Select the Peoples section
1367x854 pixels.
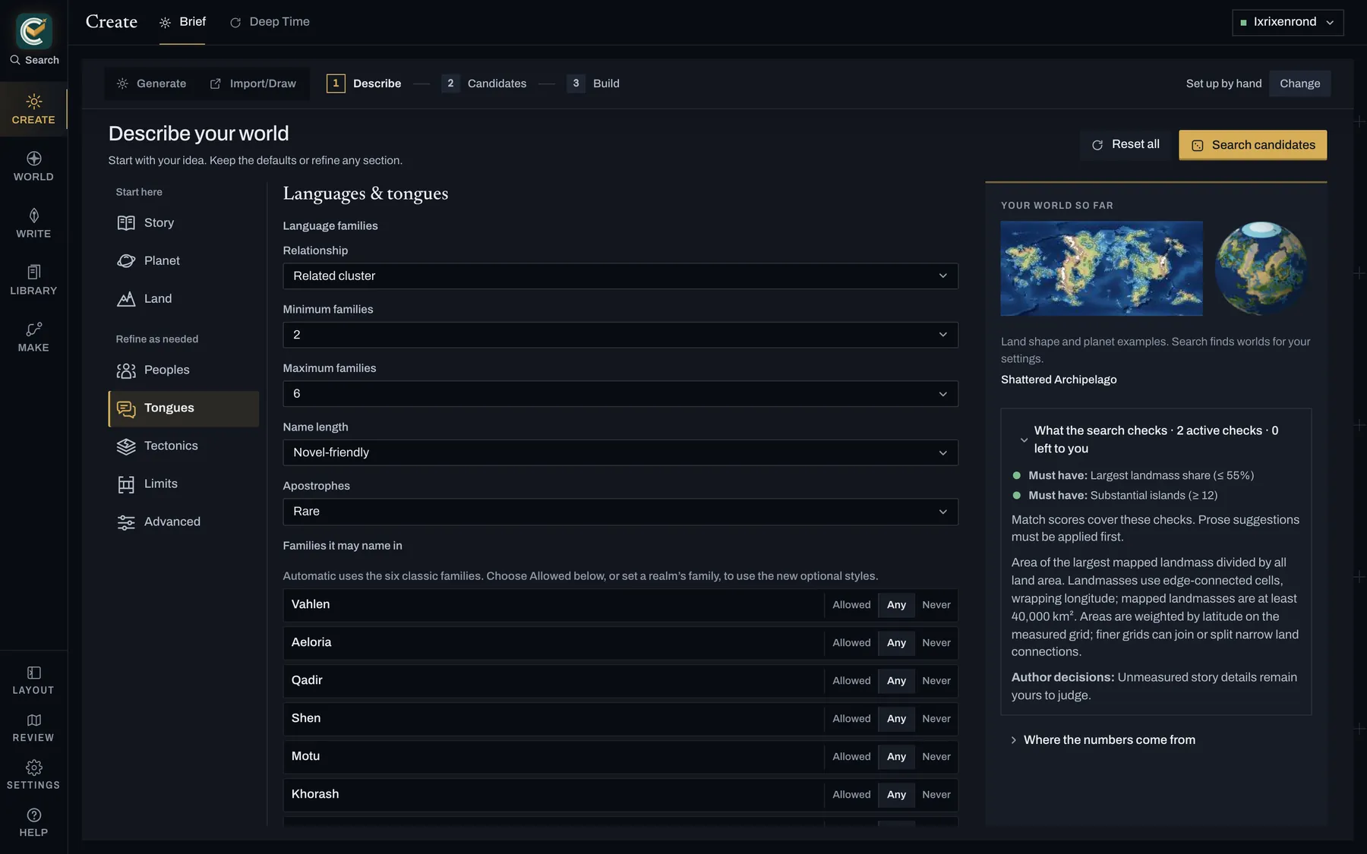(x=184, y=370)
